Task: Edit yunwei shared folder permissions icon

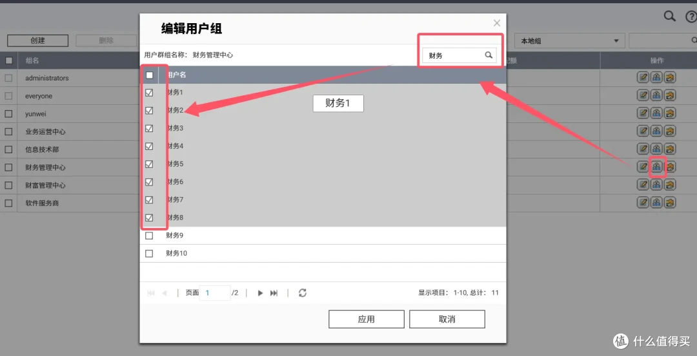Action: point(669,113)
